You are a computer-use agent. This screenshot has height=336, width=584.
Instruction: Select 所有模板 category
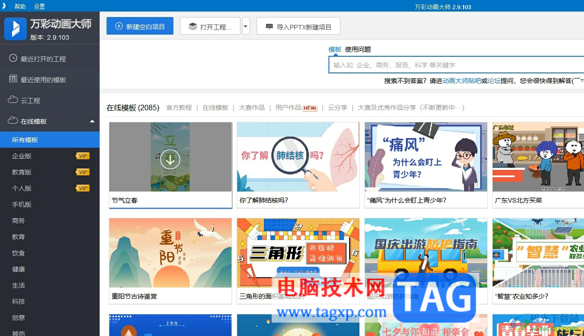tap(50, 140)
